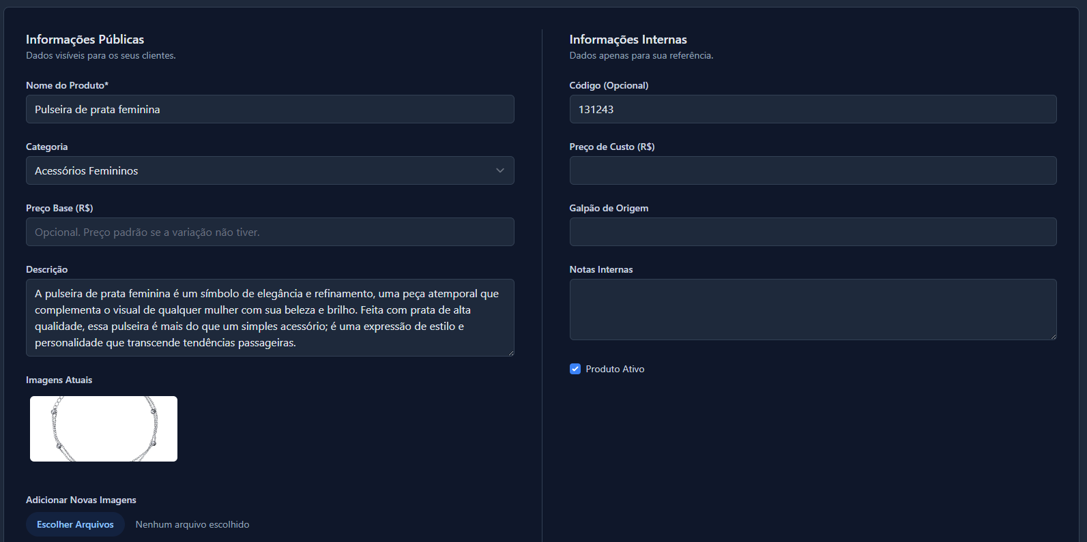Click the 'Categoria' field label

[46, 147]
